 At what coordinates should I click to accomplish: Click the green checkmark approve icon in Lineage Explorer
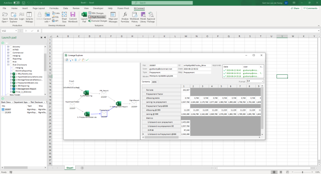87,60
